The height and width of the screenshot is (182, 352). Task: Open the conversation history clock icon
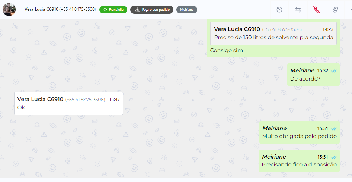click(x=279, y=10)
